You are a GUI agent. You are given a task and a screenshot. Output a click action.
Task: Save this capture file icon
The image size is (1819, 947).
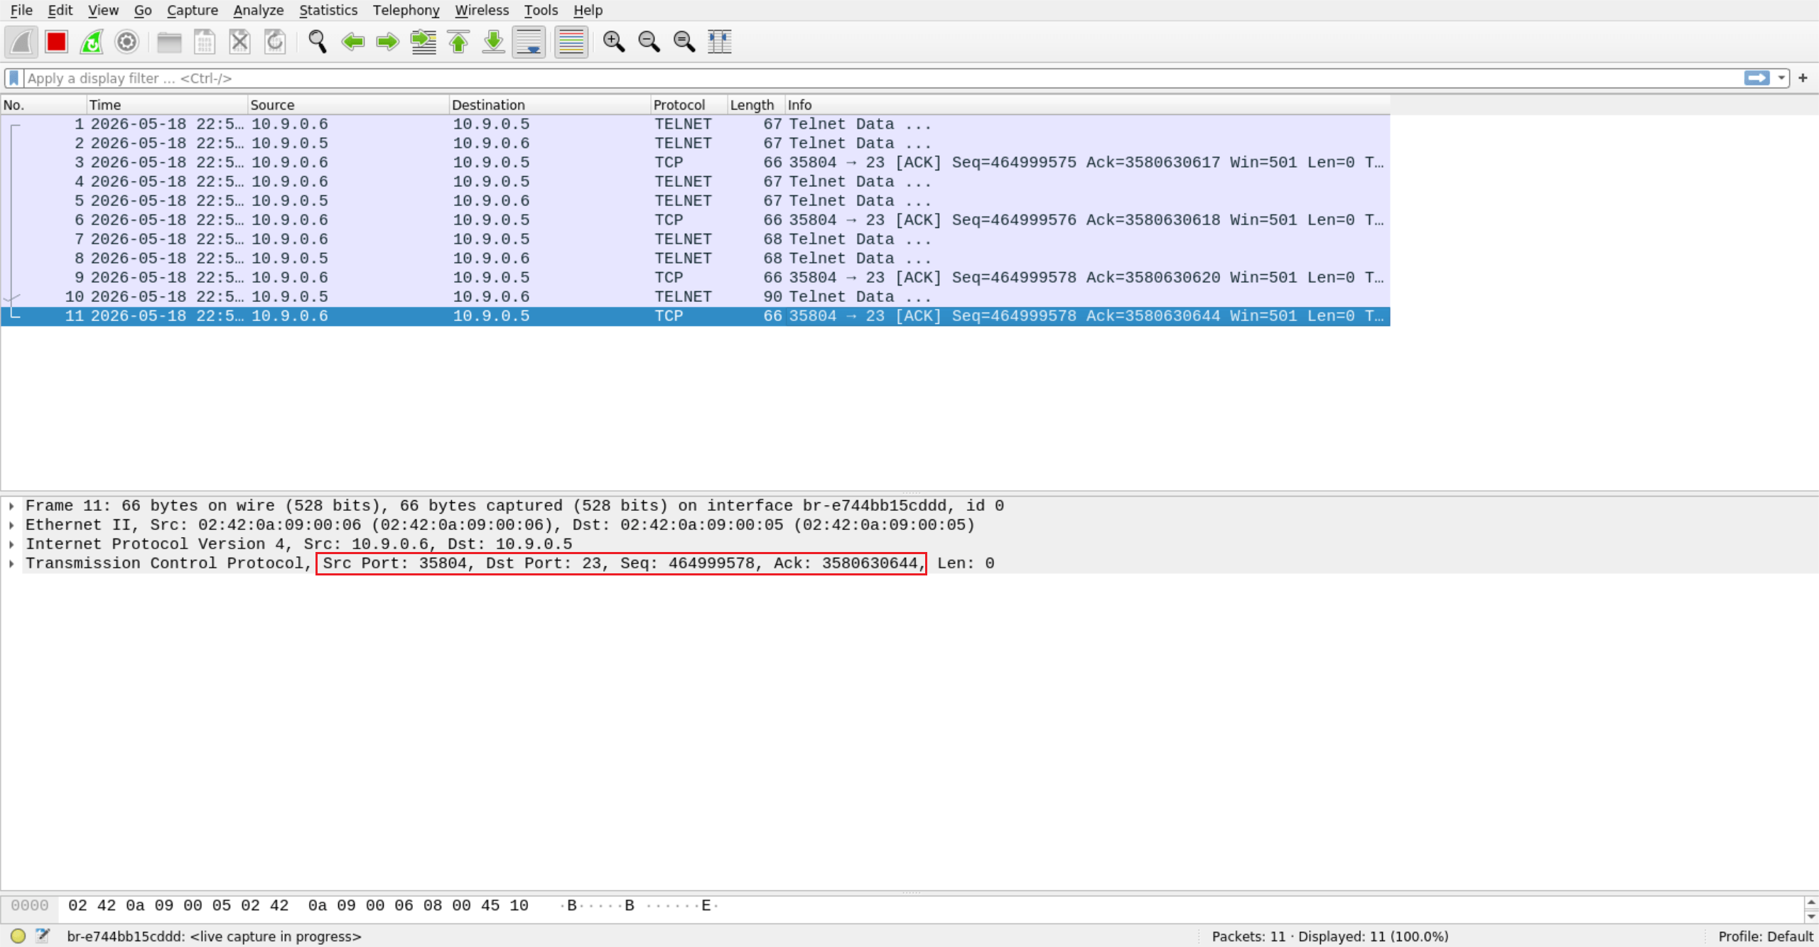[205, 42]
